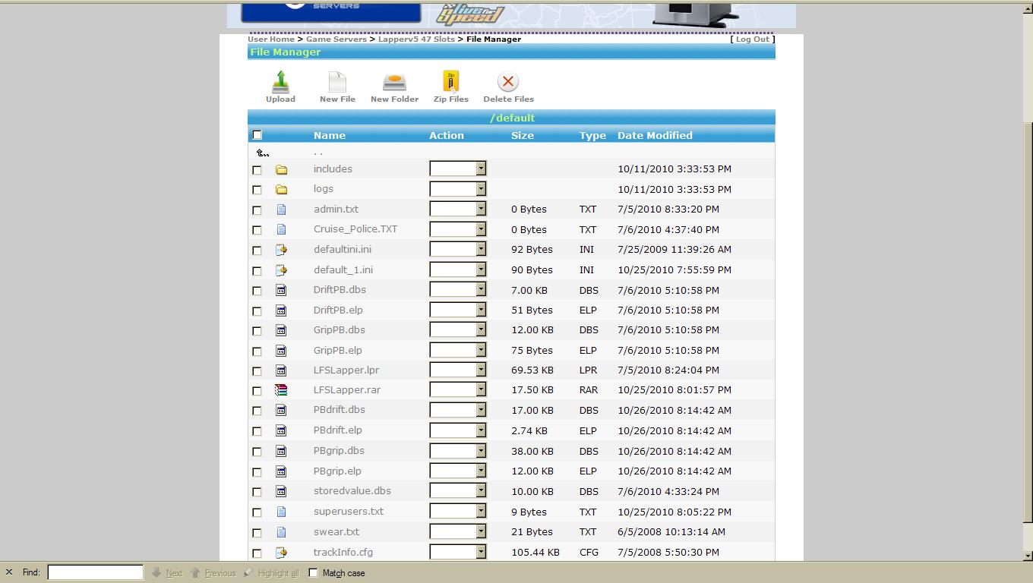
Task: Close the Find bar with X
Action: click(8, 572)
